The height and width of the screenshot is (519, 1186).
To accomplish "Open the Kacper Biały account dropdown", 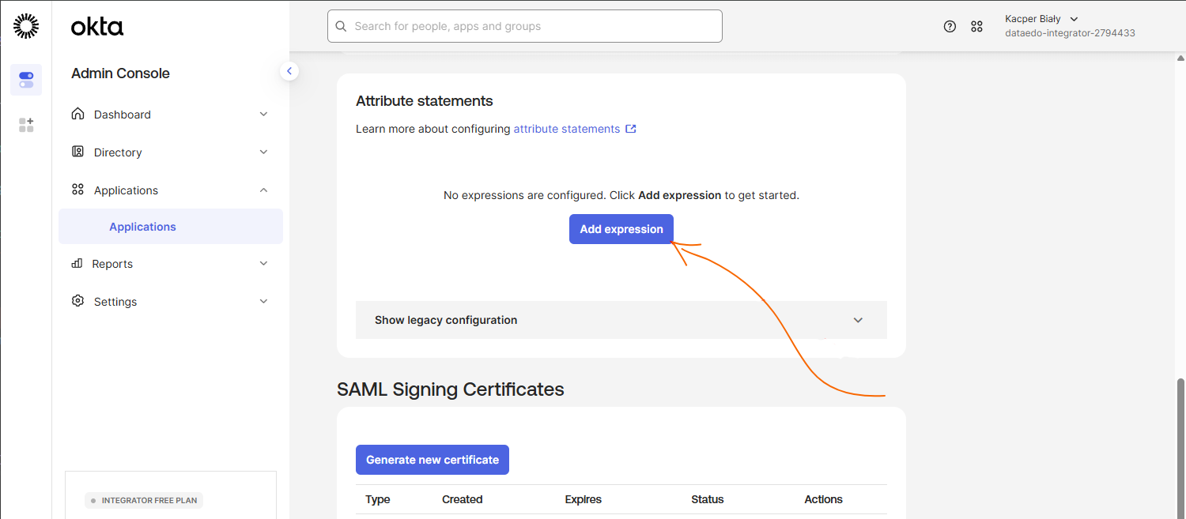I will (x=1041, y=19).
